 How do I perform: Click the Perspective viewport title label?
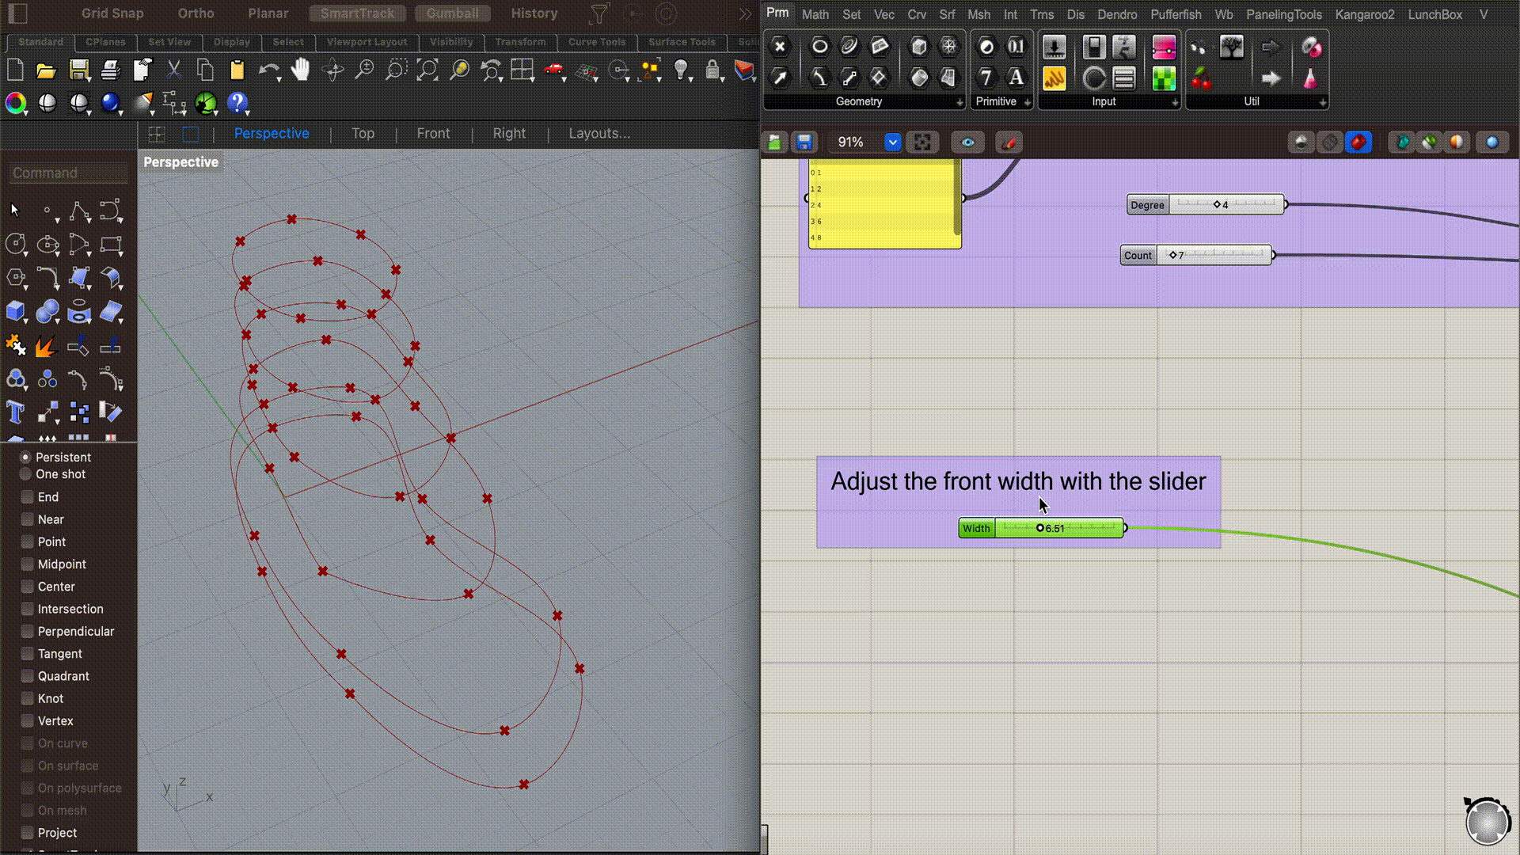click(180, 161)
